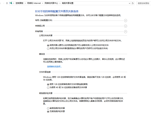Open chevron after 网络和共享中心 breadcrumb
The image size is (151, 115).
(x=60, y=3)
